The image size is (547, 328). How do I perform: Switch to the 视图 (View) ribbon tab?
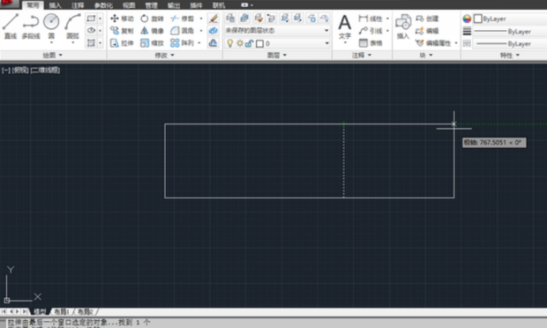pyautogui.click(x=129, y=5)
